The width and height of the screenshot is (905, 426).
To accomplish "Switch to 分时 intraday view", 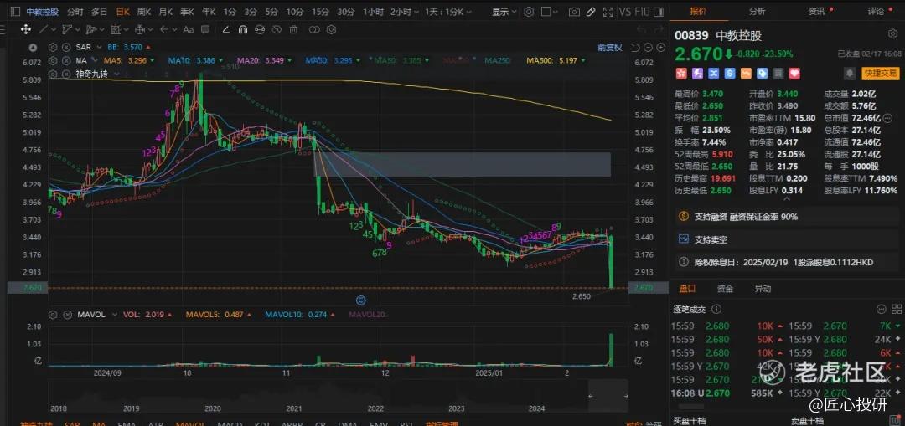I will tap(75, 12).
